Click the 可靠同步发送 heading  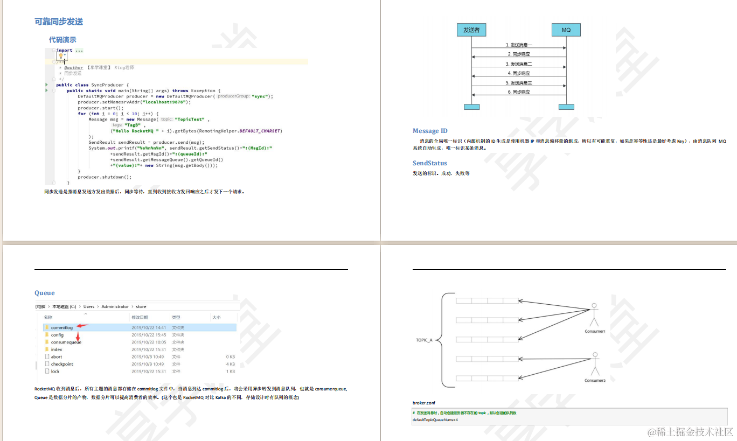pyautogui.click(x=59, y=22)
